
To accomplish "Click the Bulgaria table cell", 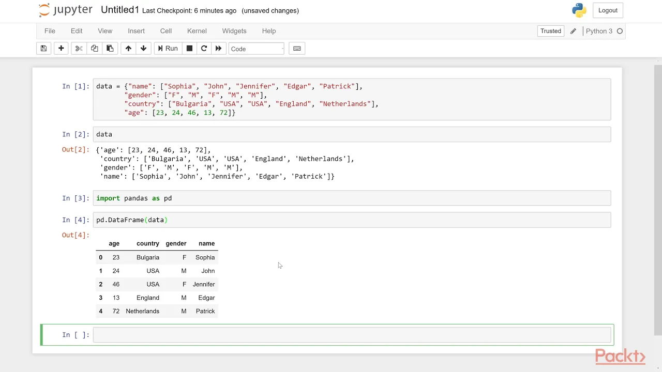I will point(148,257).
